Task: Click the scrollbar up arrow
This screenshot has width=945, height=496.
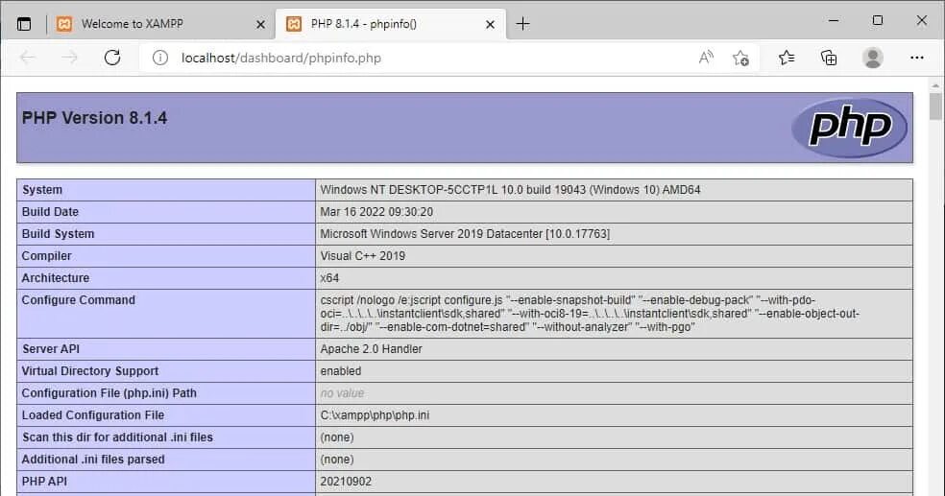Action: 935,85
